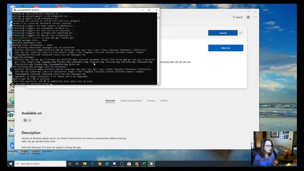Open the Excel desktop shortcut
The width and height of the screenshot is (304, 171).
coord(11,115)
